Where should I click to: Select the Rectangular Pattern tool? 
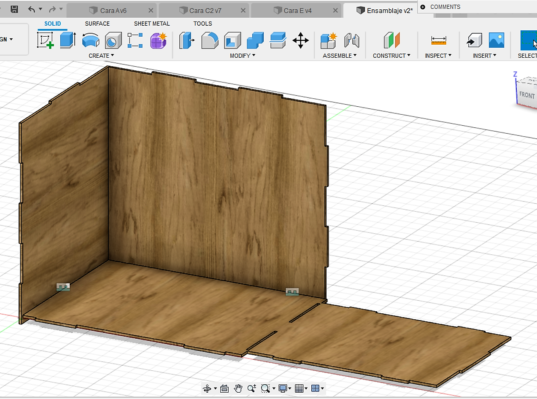click(135, 41)
